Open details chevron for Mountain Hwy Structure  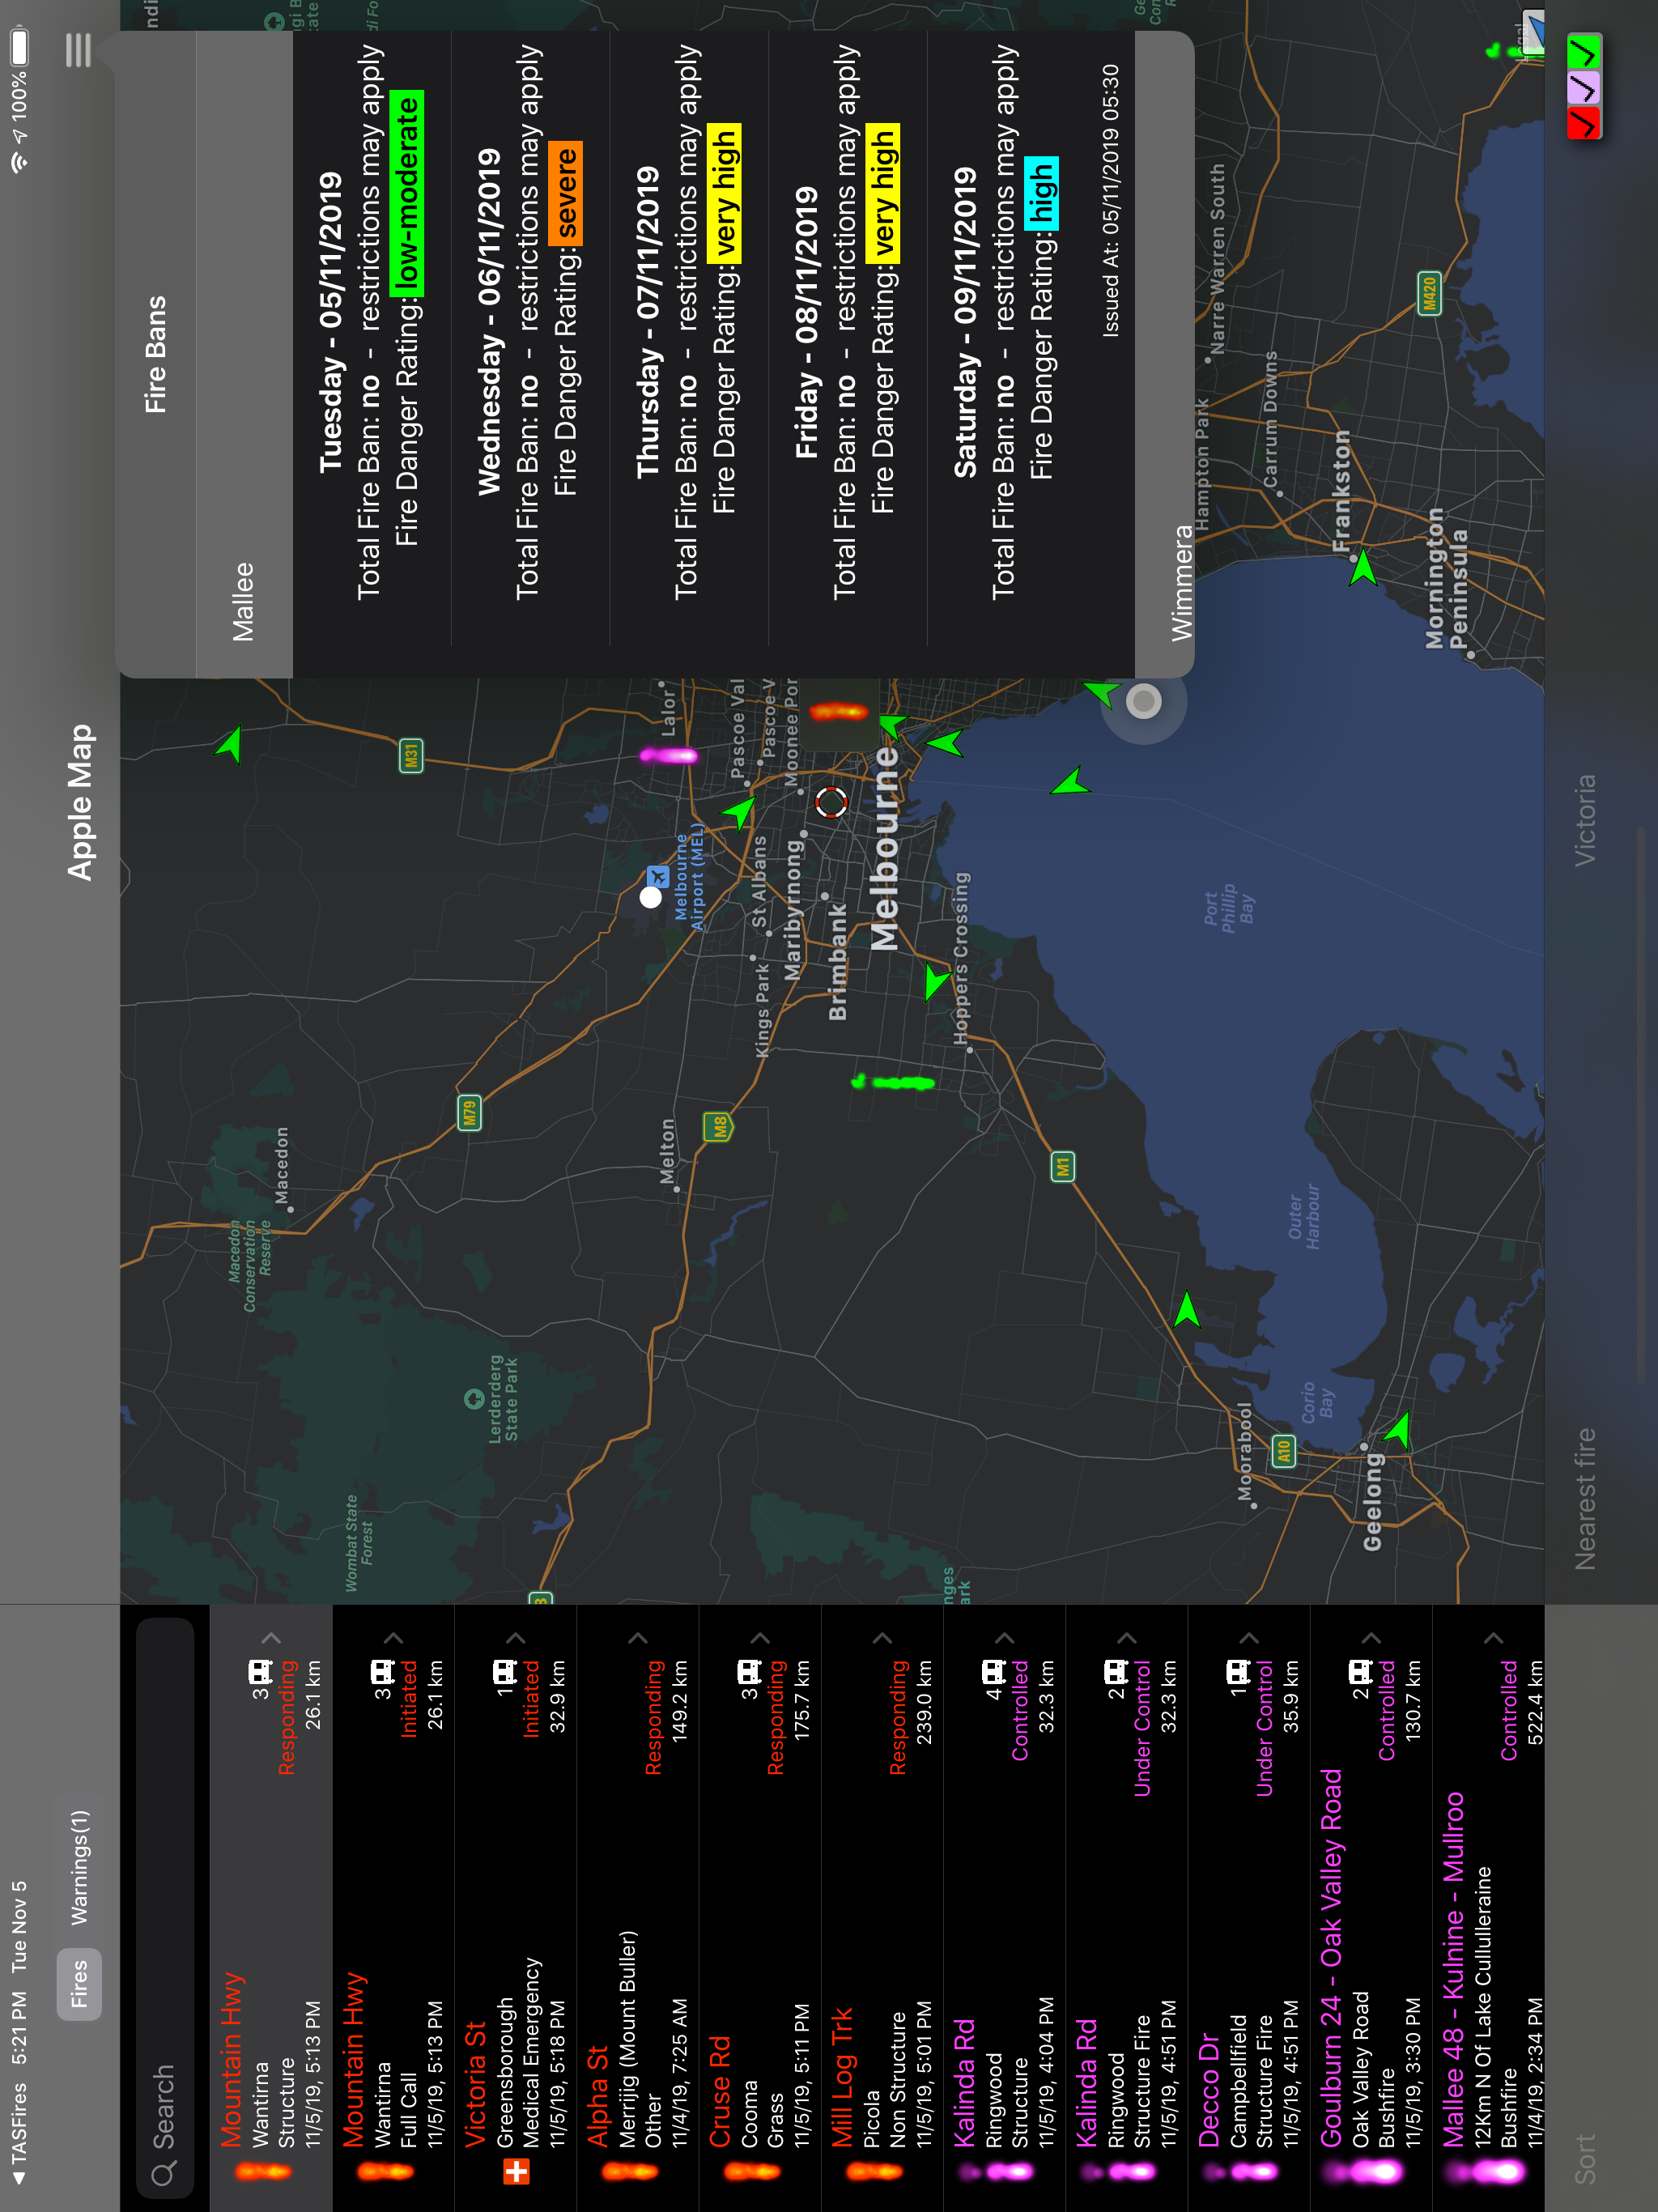[271, 1638]
